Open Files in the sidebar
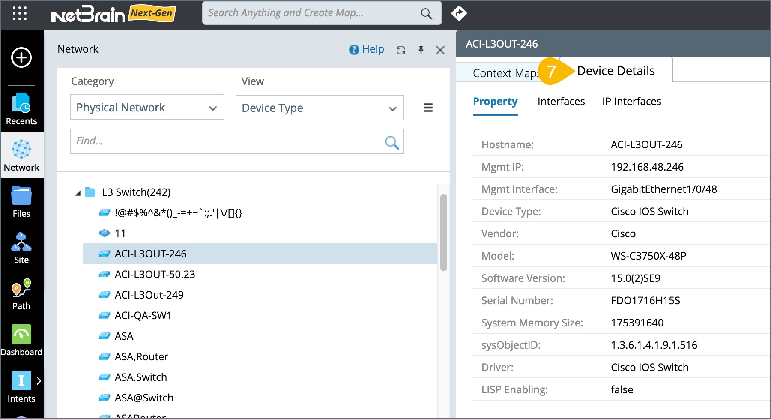771x419 pixels. 21,201
